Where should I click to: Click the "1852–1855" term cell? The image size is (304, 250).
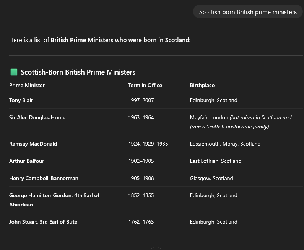point(141,195)
